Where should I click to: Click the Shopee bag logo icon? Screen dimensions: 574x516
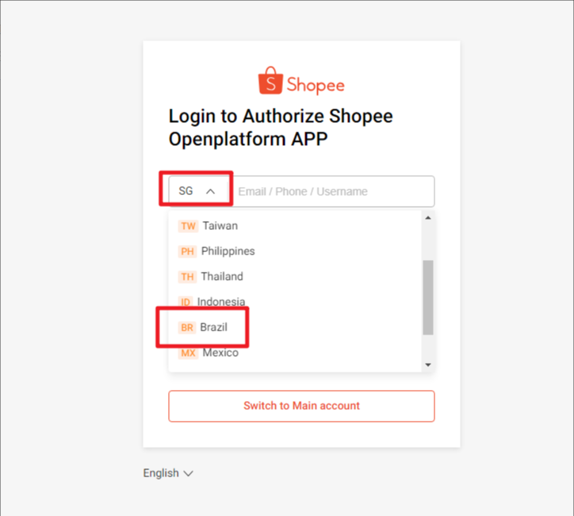270,81
